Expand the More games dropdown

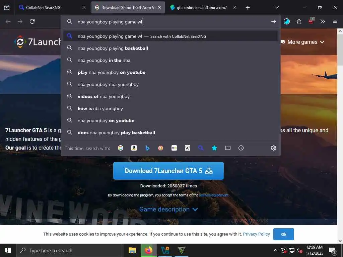(x=302, y=42)
